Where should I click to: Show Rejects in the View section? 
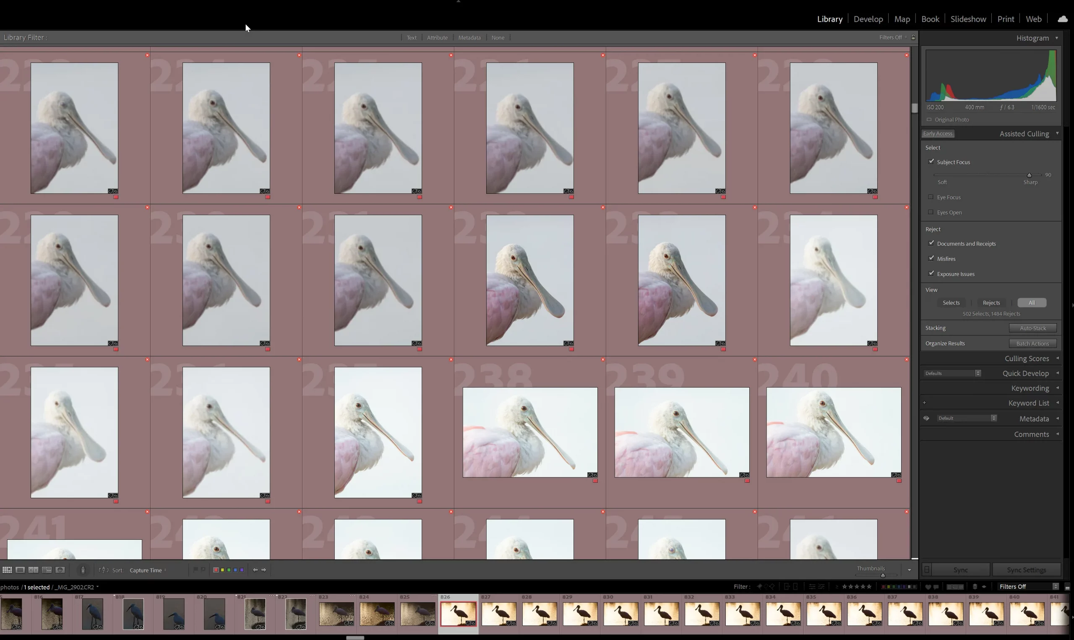coord(991,302)
